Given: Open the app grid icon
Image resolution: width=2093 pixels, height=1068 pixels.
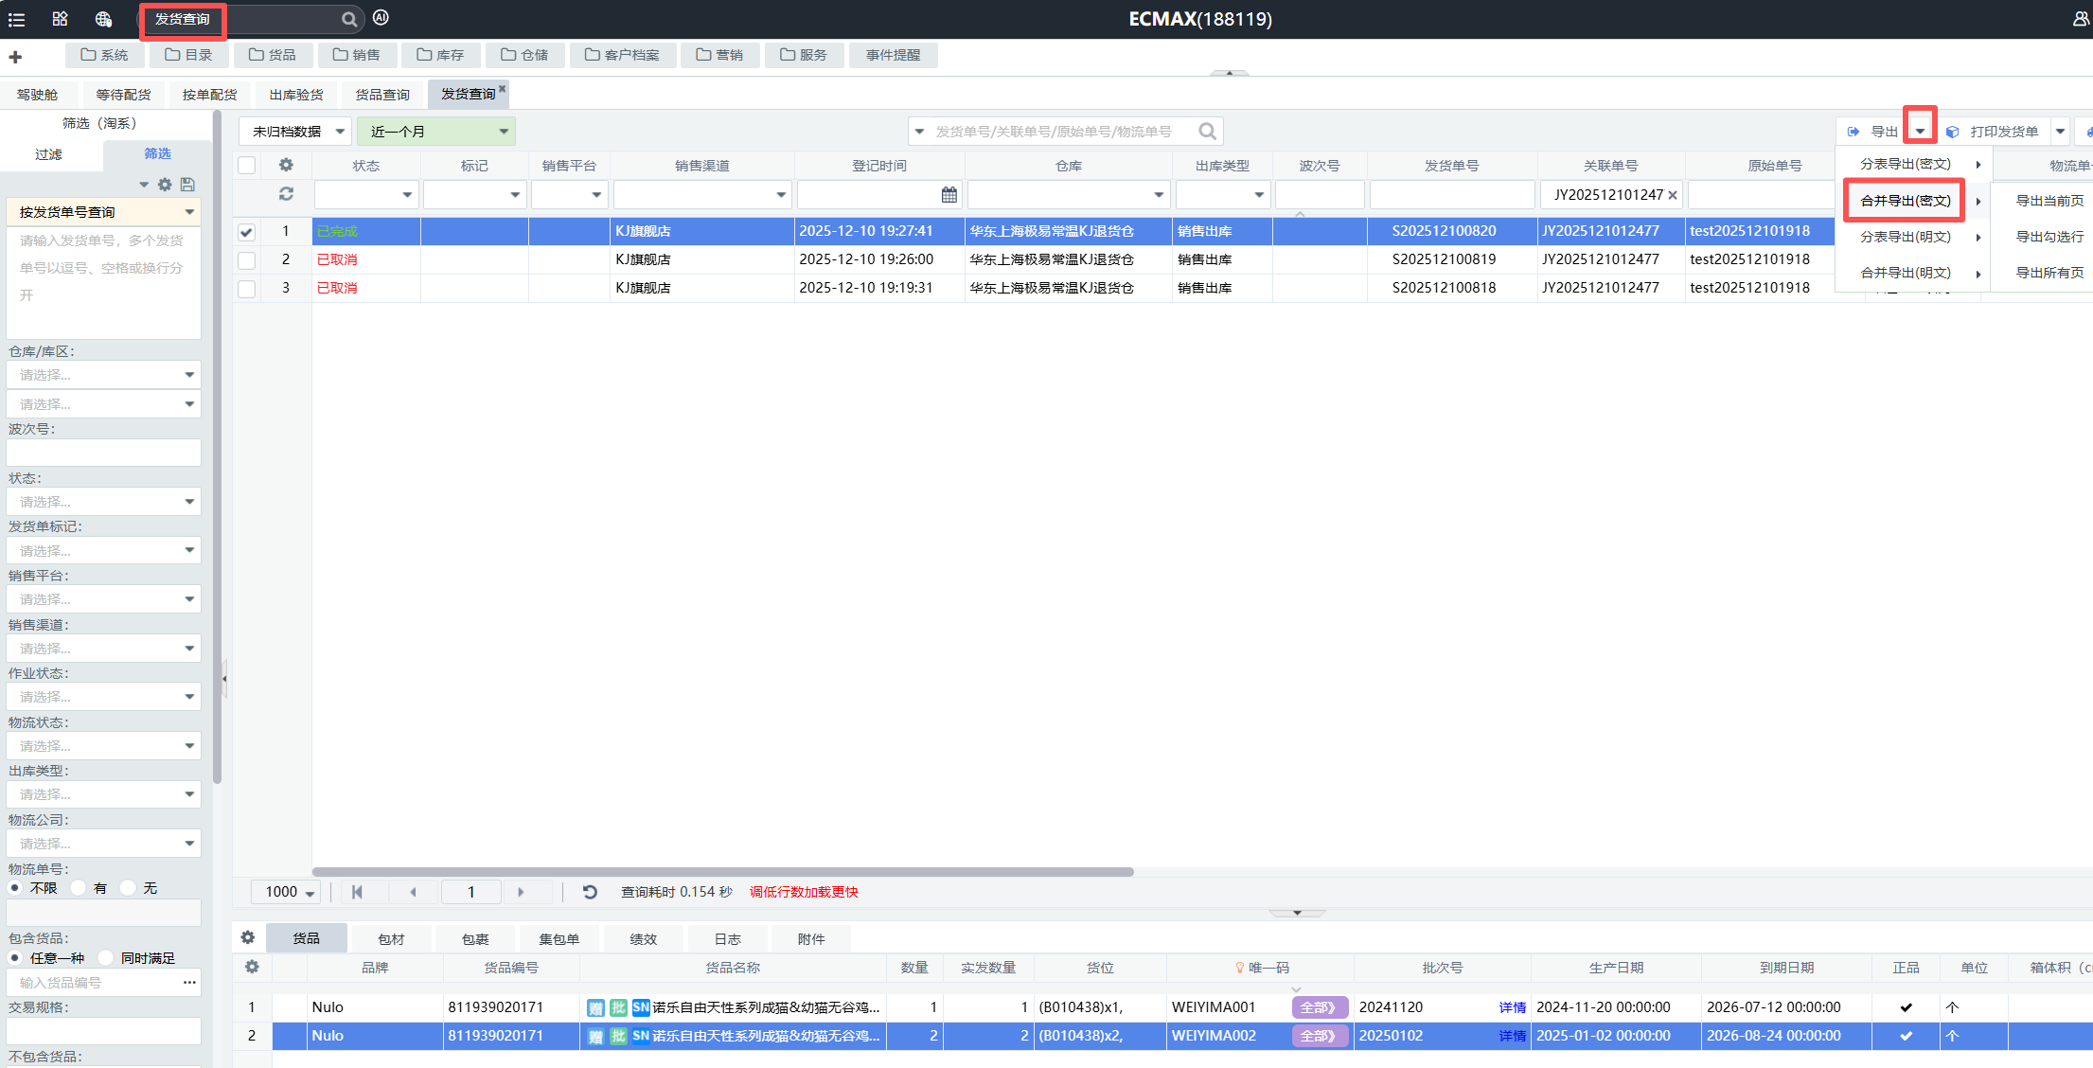Looking at the screenshot, I should pyautogui.click(x=60, y=19).
